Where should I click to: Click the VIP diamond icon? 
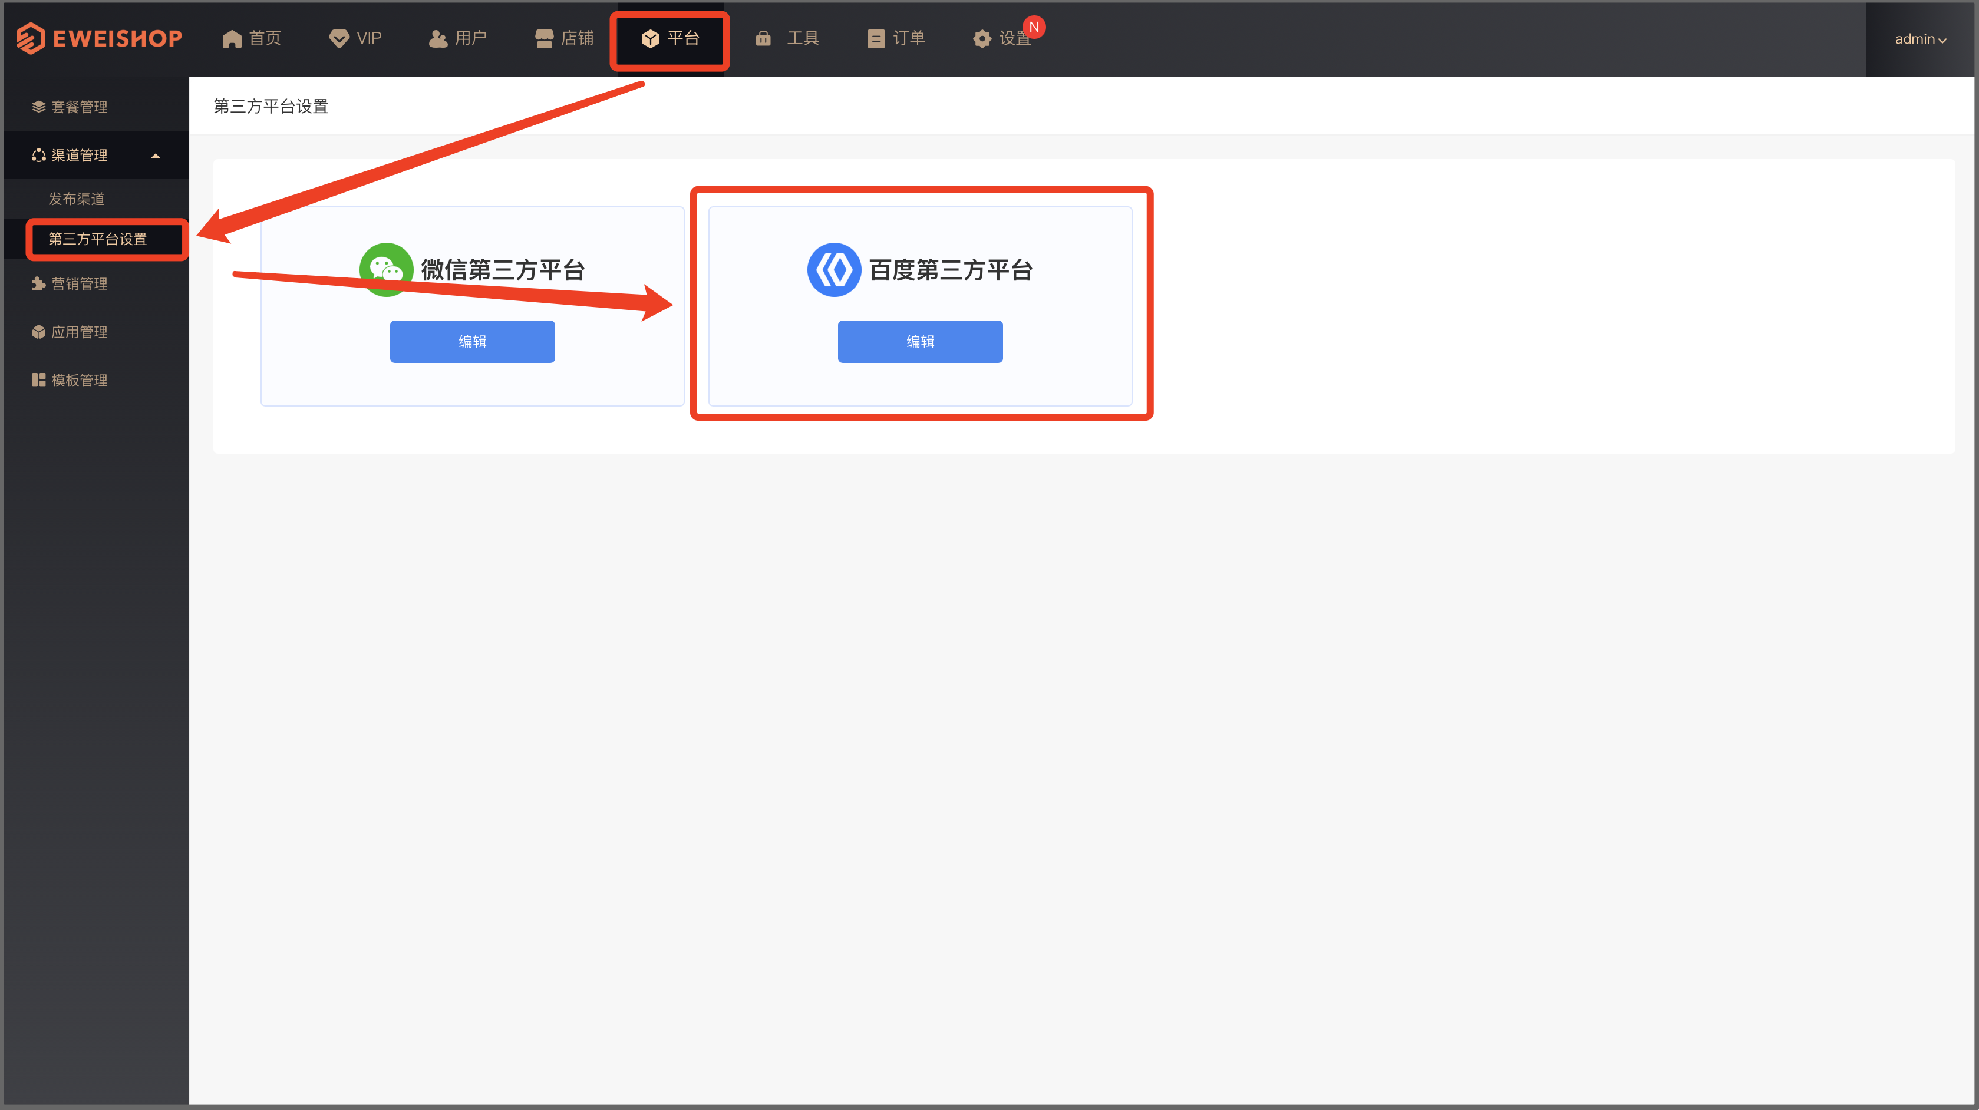339,38
